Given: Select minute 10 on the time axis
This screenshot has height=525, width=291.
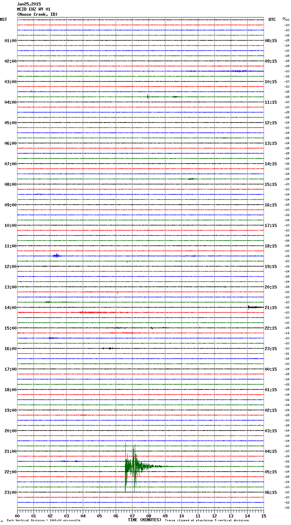Looking at the screenshot, I should click(x=181, y=516).
